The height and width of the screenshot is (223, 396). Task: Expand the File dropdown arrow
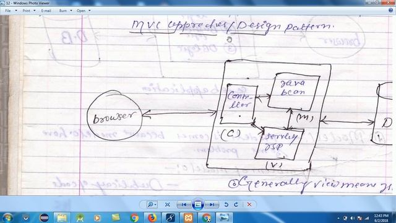click(x=16, y=11)
